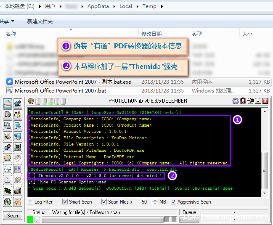273x225 pixels.
Task: Click the download-arrow icon in title bar
Action: (x=258, y=101)
